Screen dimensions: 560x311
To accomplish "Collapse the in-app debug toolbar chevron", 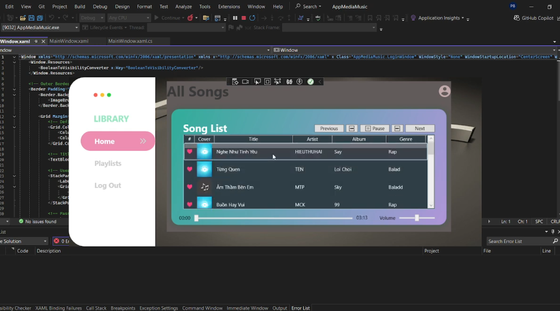I will pyautogui.click(x=320, y=82).
